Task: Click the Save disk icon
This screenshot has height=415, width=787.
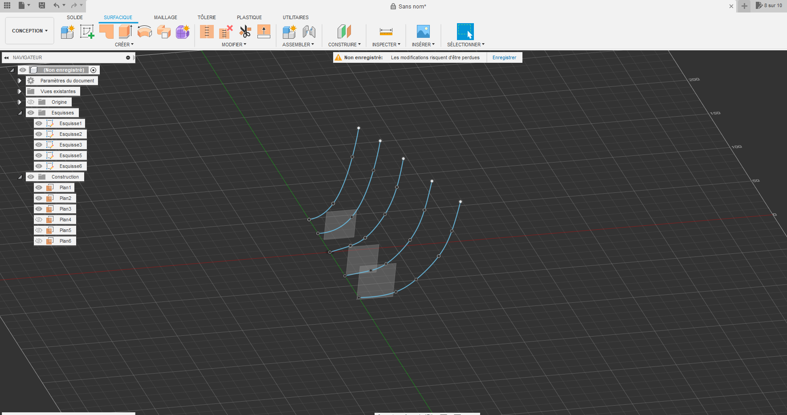Action: point(42,5)
